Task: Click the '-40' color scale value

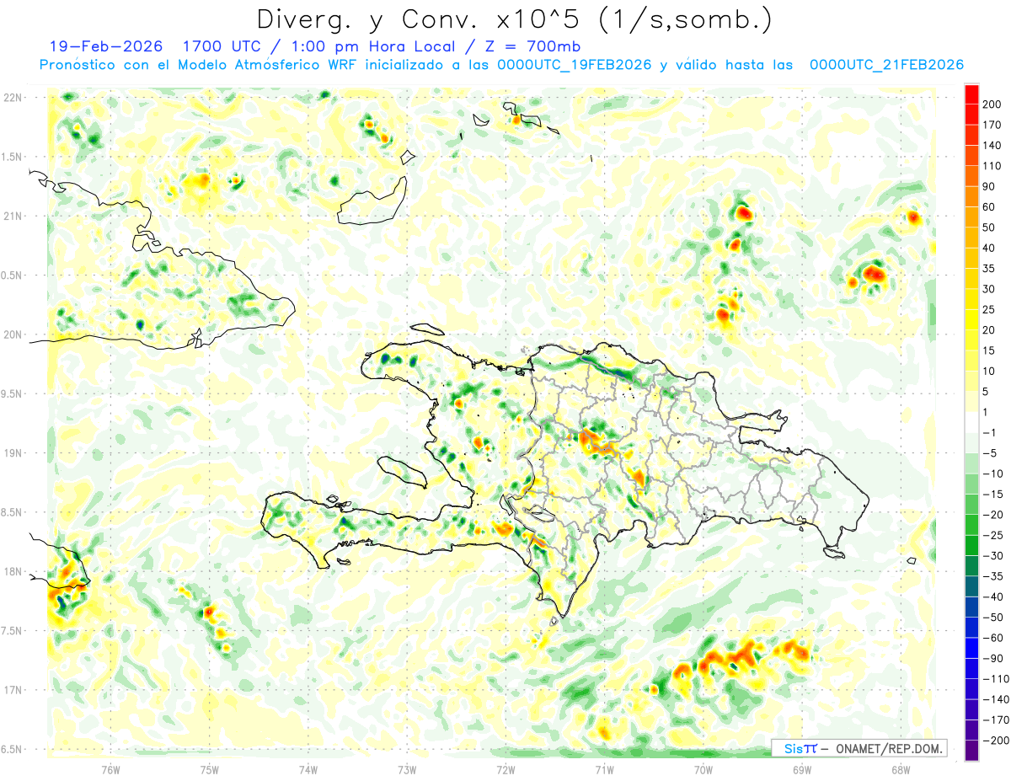Action: [992, 596]
